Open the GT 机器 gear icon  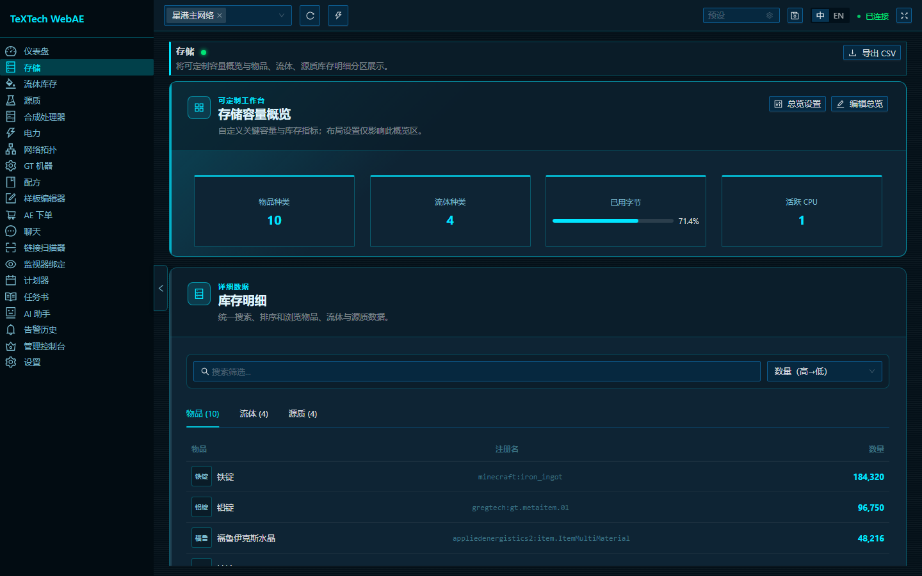coord(11,166)
